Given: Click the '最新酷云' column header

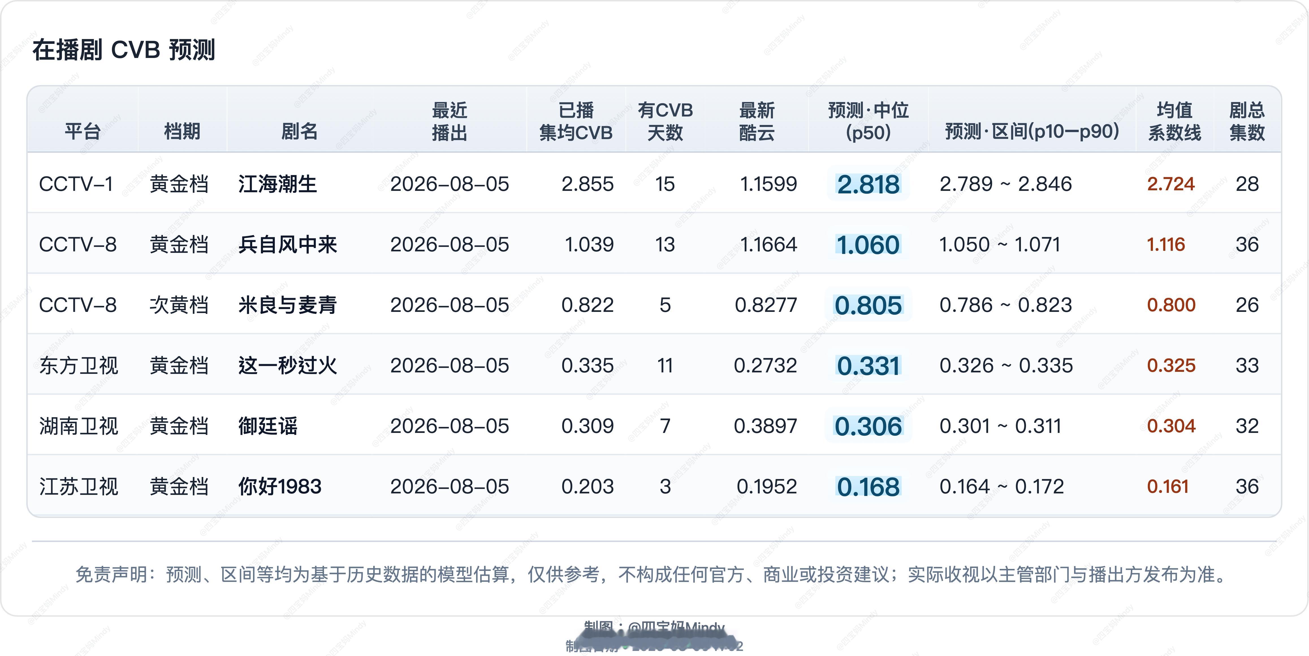Looking at the screenshot, I should (x=757, y=121).
